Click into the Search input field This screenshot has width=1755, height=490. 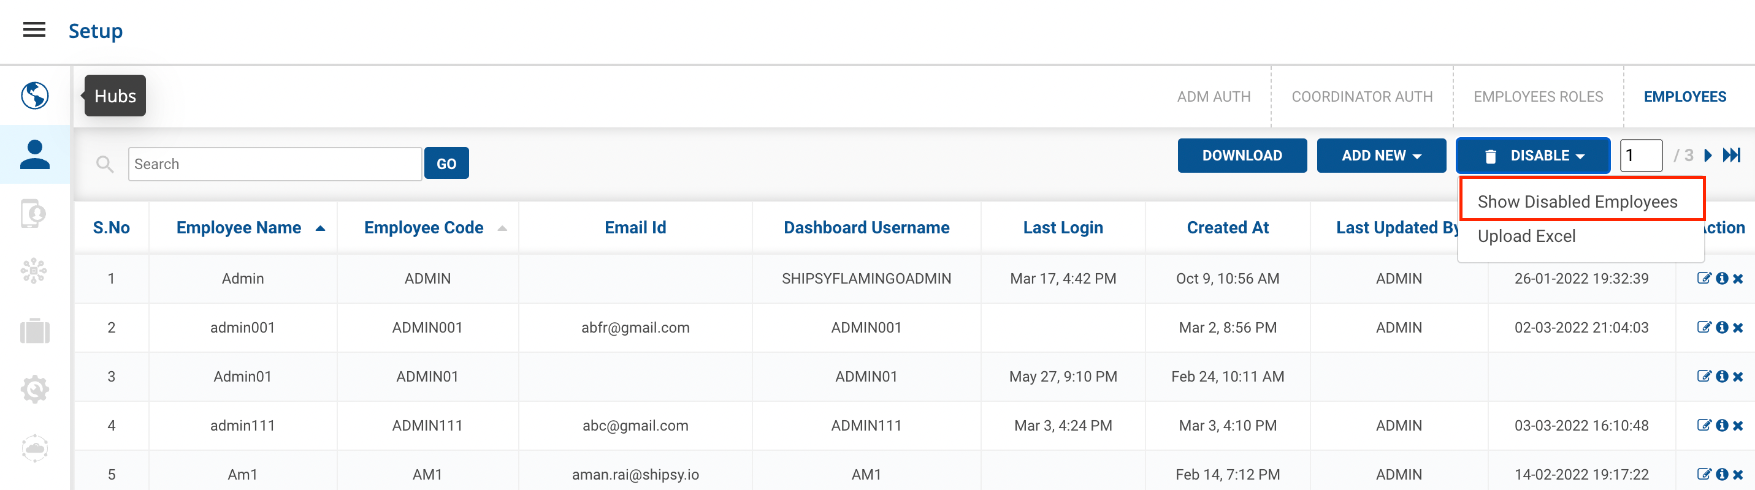click(275, 164)
